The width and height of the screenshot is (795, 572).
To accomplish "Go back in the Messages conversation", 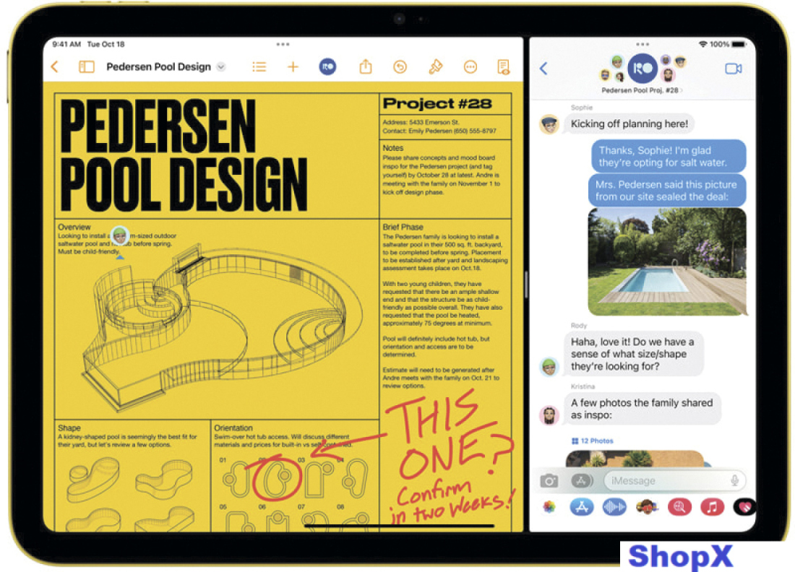I will coord(543,69).
